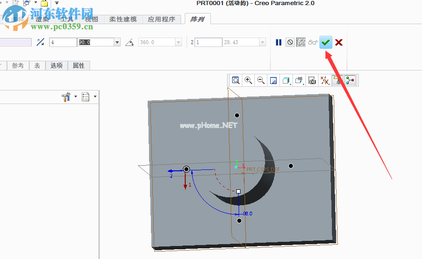
Task: Expand the 90.0 angle increment dropdown
Action: pyautogui.click(x=117, y=42)
